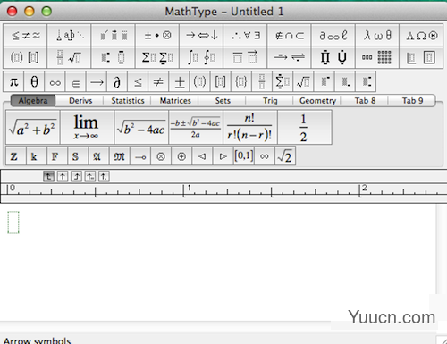
Task: Open underbar and overbar templates palette
Action: tap(246, 57)
